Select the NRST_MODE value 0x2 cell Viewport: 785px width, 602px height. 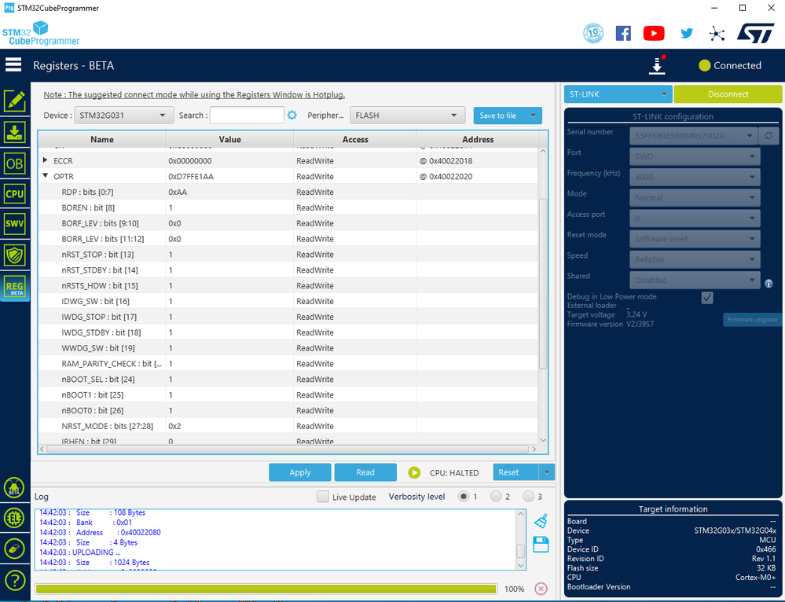(x=229, y=426)
